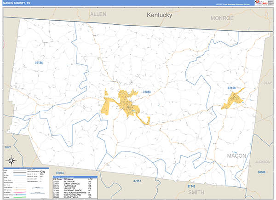Click the ZIP Name column heading

[68, 179]
